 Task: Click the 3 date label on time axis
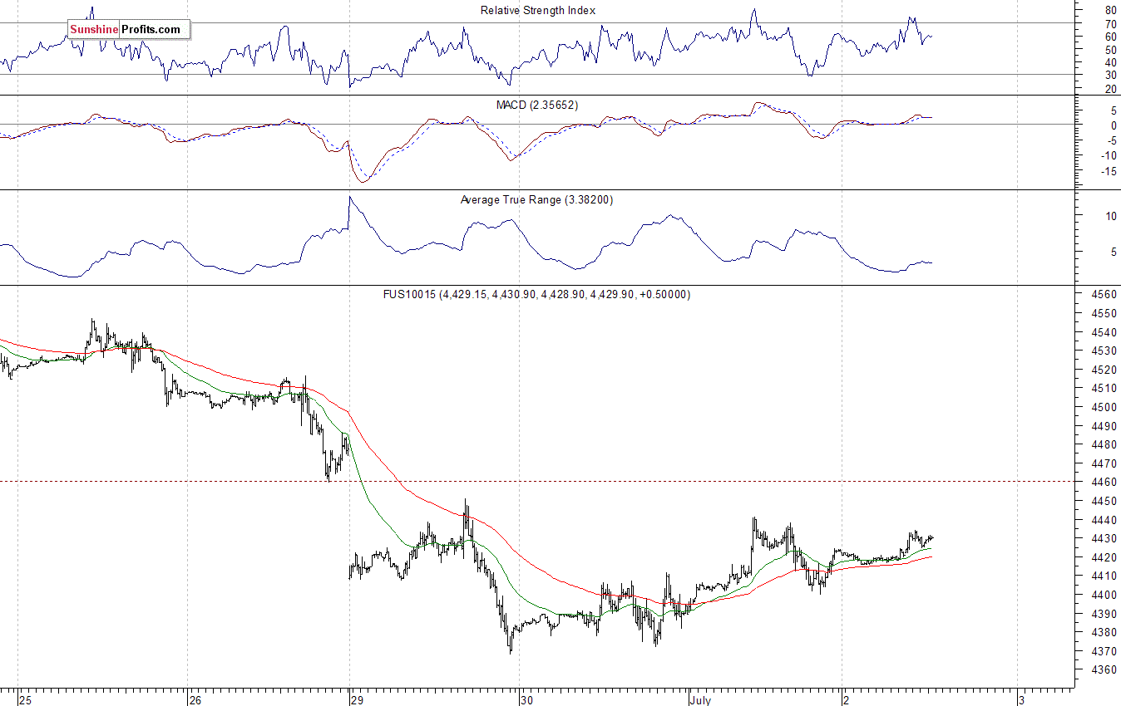(x=1024, y=700)
